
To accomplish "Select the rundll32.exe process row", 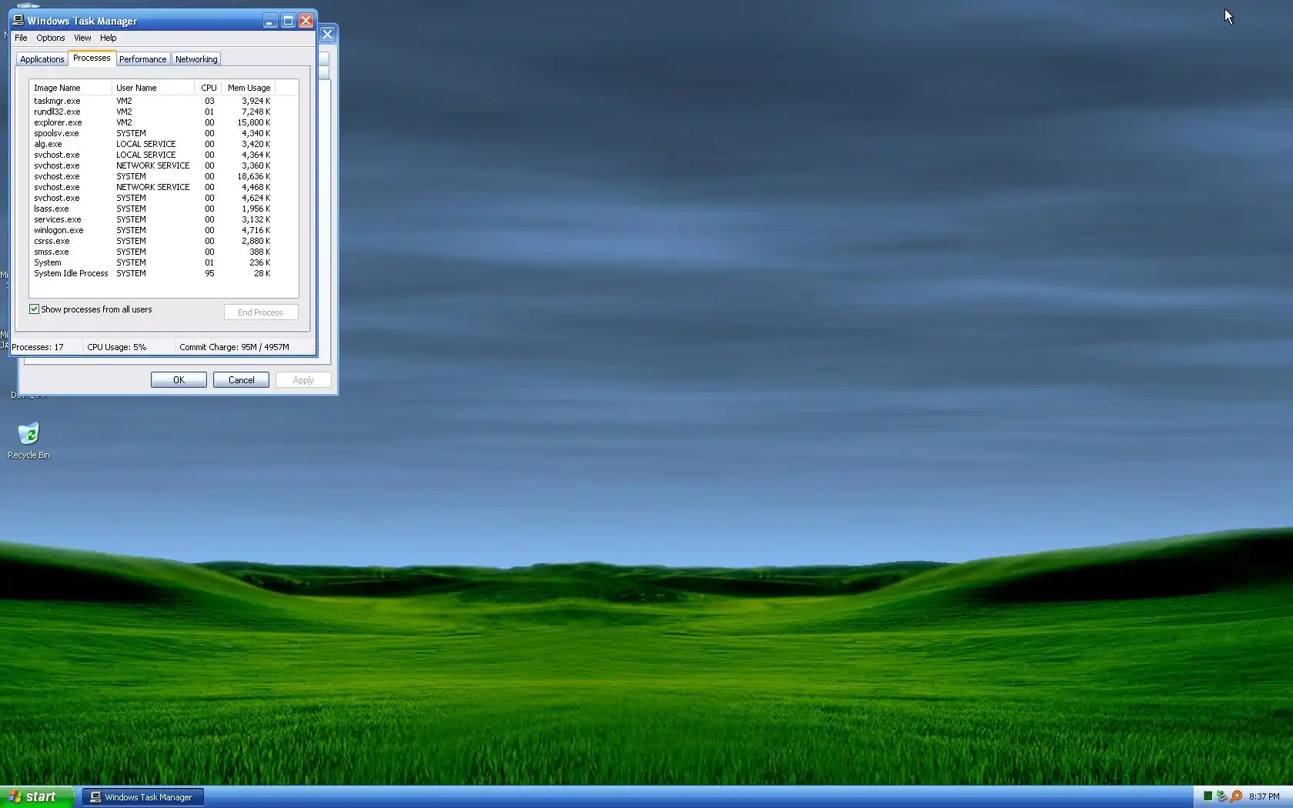I will [x=152, y=112].
